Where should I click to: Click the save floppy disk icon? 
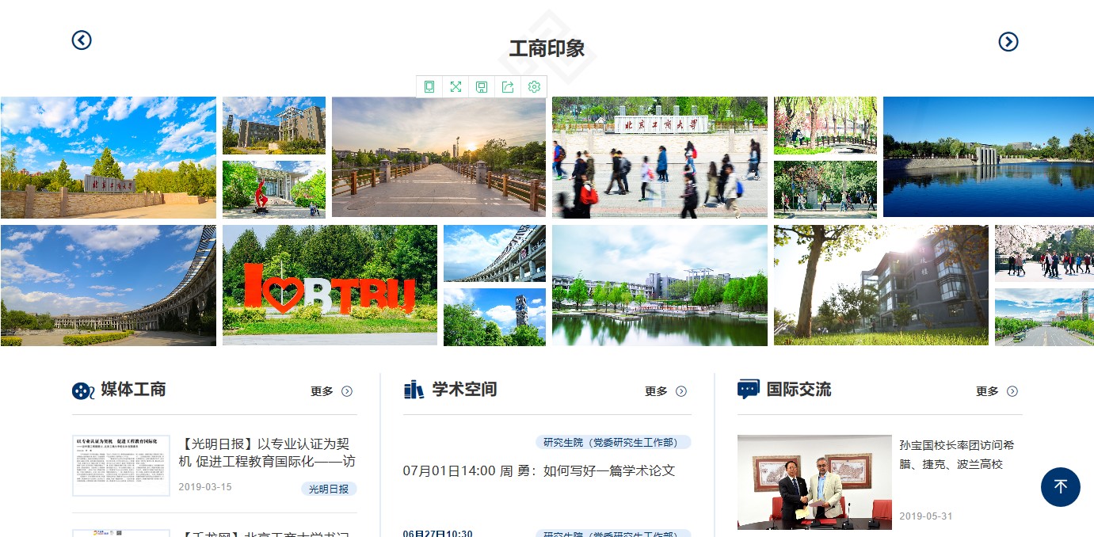pyautogui.click(x=482, y=86)
